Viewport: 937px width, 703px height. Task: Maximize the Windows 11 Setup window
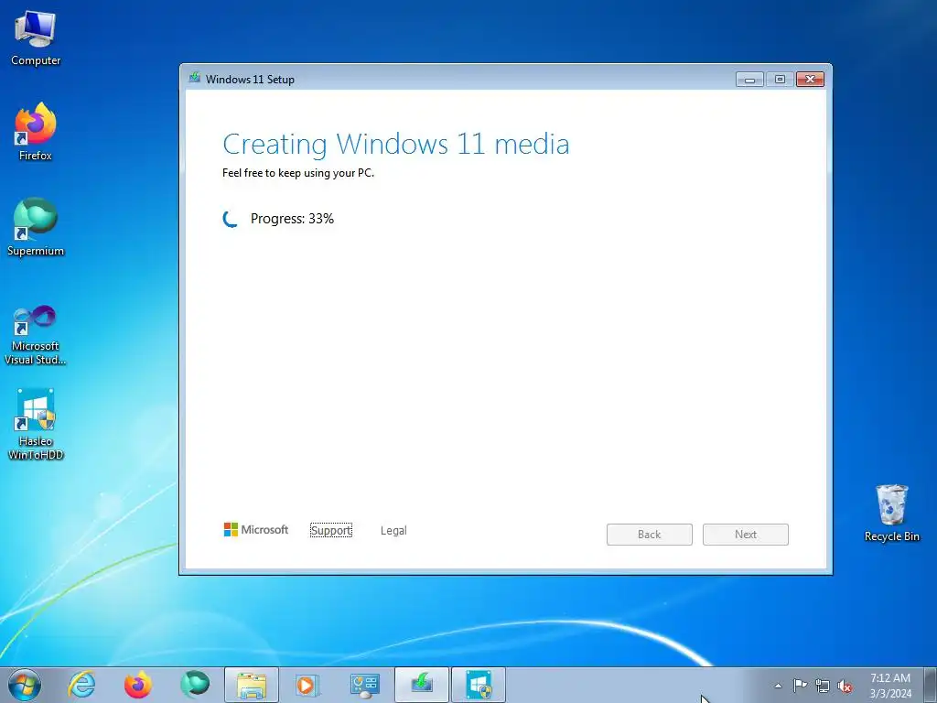pos(780,79)
